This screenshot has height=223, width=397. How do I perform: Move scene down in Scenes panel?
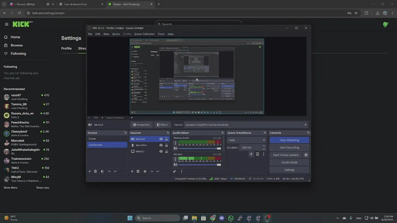click(115, 171)
